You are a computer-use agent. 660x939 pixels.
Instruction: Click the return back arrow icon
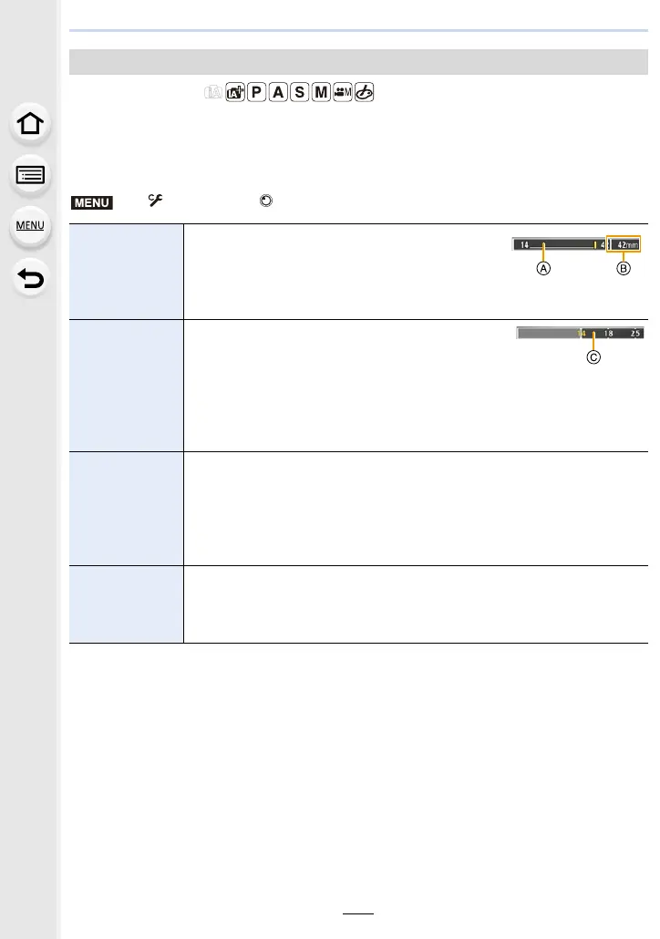tap(30, 278)
